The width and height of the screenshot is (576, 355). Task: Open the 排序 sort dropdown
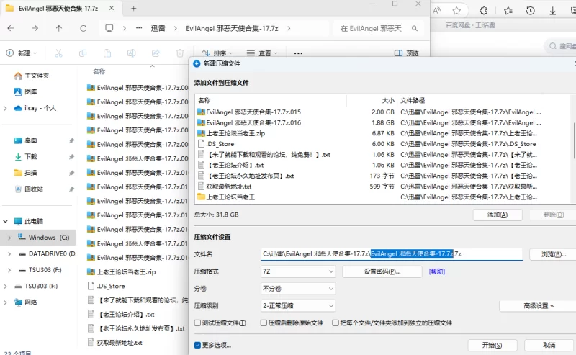point(217,54)
